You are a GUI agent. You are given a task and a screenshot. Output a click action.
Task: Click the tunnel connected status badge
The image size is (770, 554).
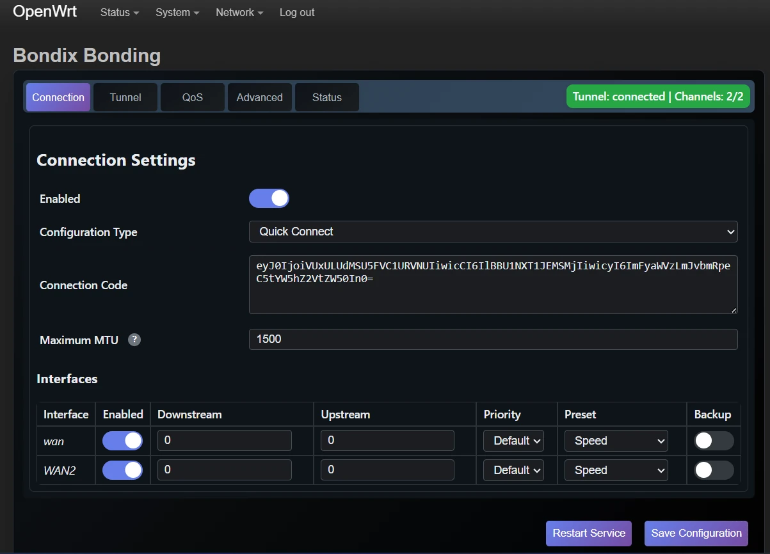click(658, 97)
